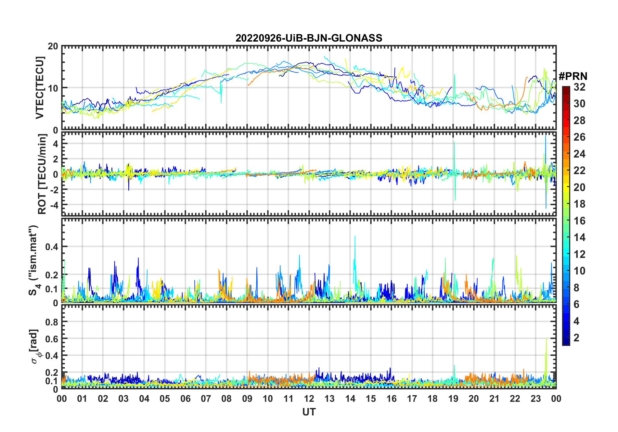Screen dimensions: 618x432
Task: Click the UT x-axis label
Action: tap(309, 412)
